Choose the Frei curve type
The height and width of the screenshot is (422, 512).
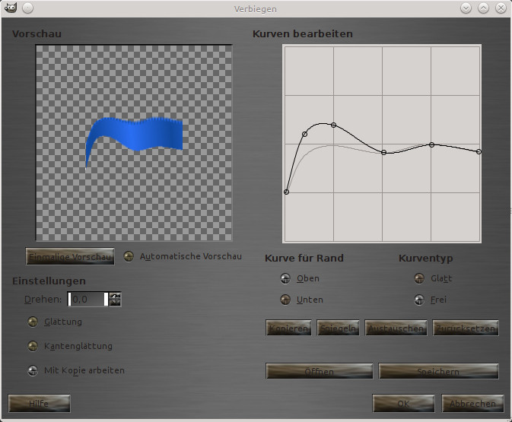pos(419,300)
